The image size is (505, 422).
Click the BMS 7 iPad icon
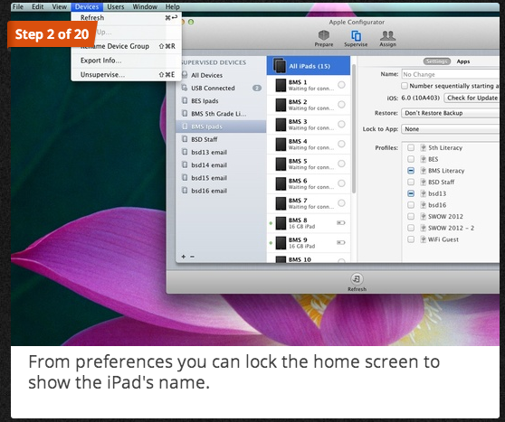coord(281,203)
